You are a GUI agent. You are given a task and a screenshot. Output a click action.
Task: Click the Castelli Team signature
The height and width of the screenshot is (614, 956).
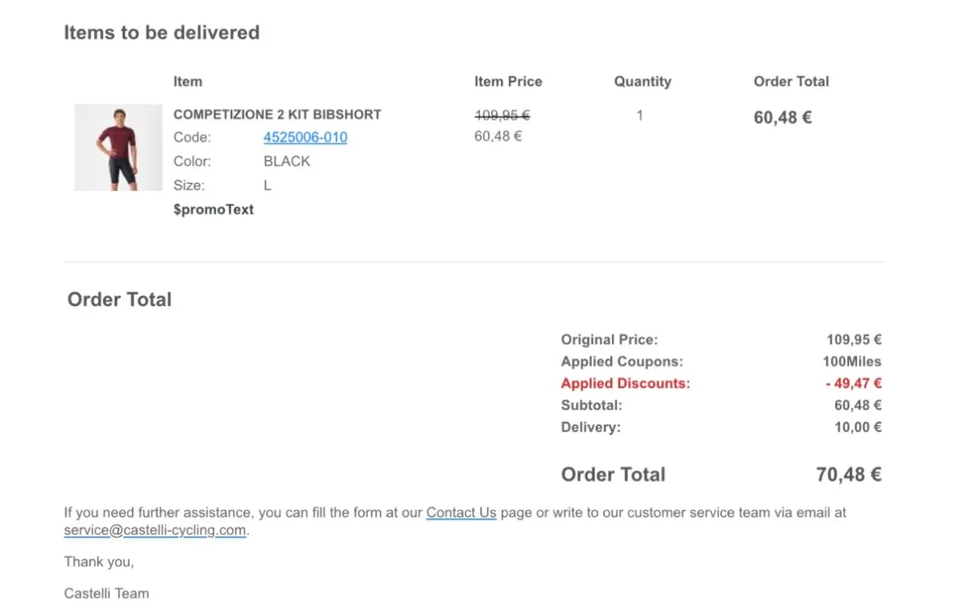(x=107, y=593)
